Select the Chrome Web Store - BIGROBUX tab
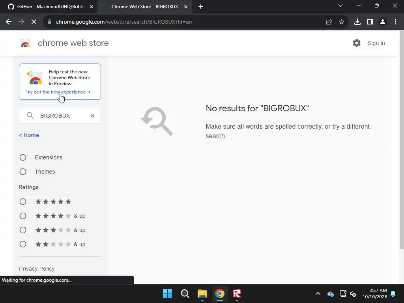 144,7
